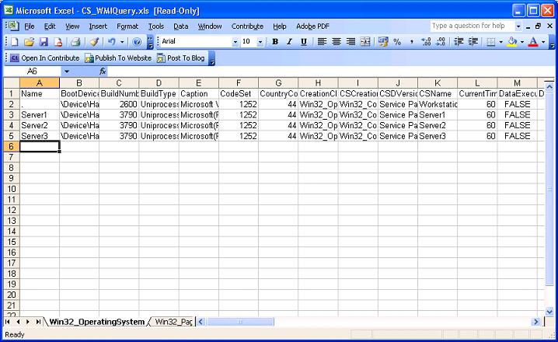The image size is (558, 342).
Task: Click the Merge and Center icon
Action: click(365, 42)
